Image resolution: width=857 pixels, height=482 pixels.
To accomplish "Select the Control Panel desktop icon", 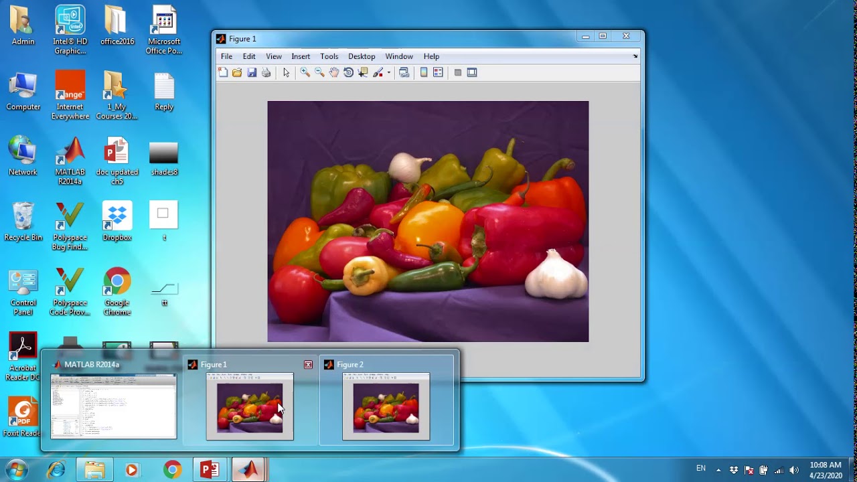I will (23, 292).
